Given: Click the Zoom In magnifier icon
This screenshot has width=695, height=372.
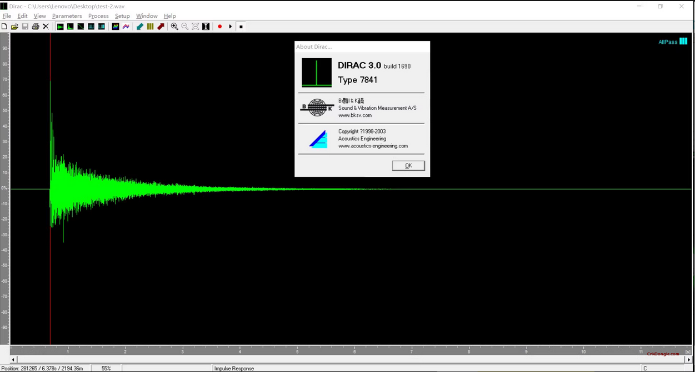Looking at the screenshot, I should pos(174,27).
